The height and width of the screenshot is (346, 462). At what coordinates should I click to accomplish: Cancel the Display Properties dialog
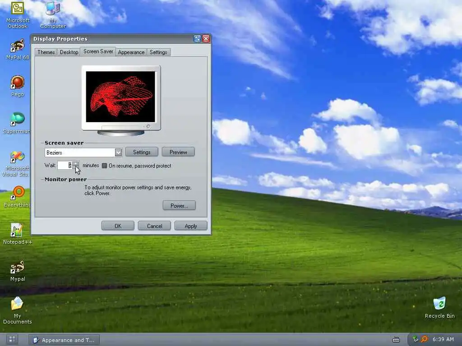(154, 226)
